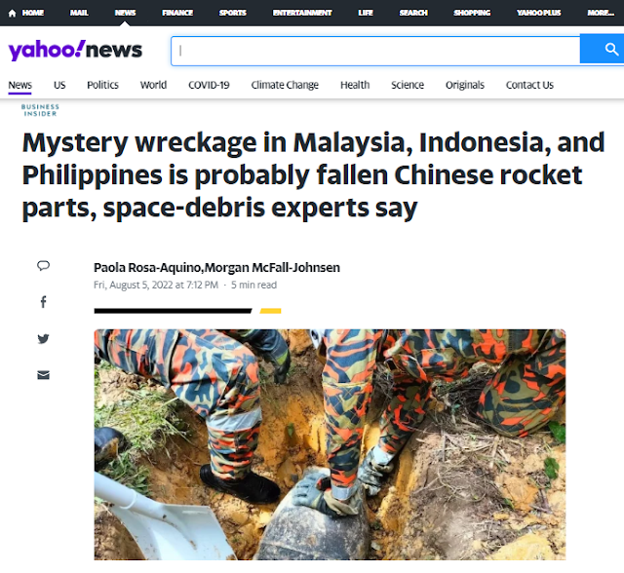Switch to the Politics tab

pyautogui.click(x=102, y=85)
